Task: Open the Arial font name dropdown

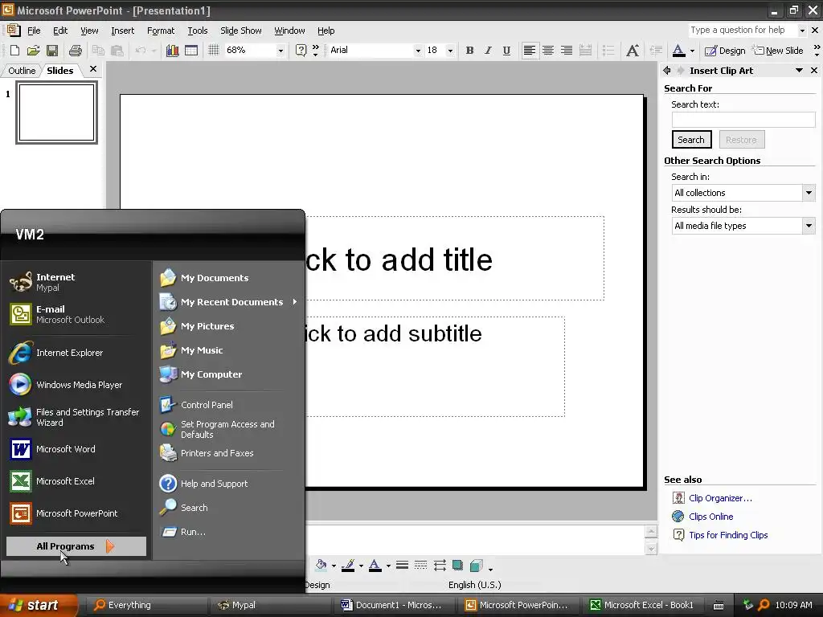Action: pyautogui.click(x=418, y=51)
